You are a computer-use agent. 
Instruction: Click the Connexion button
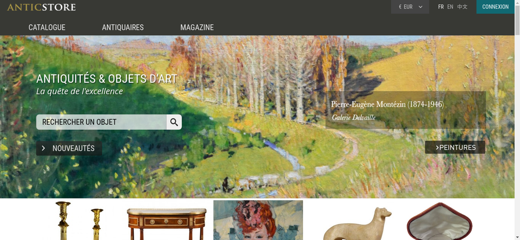(x=495, y=7)
